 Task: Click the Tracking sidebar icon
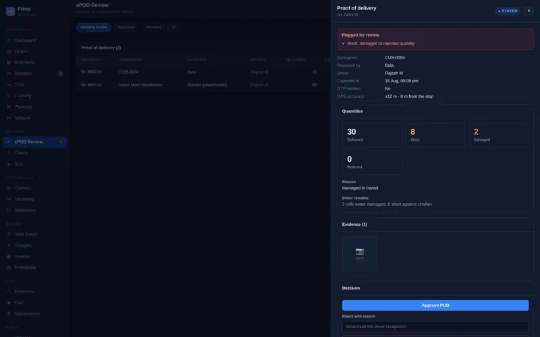(x=9, y=96)
